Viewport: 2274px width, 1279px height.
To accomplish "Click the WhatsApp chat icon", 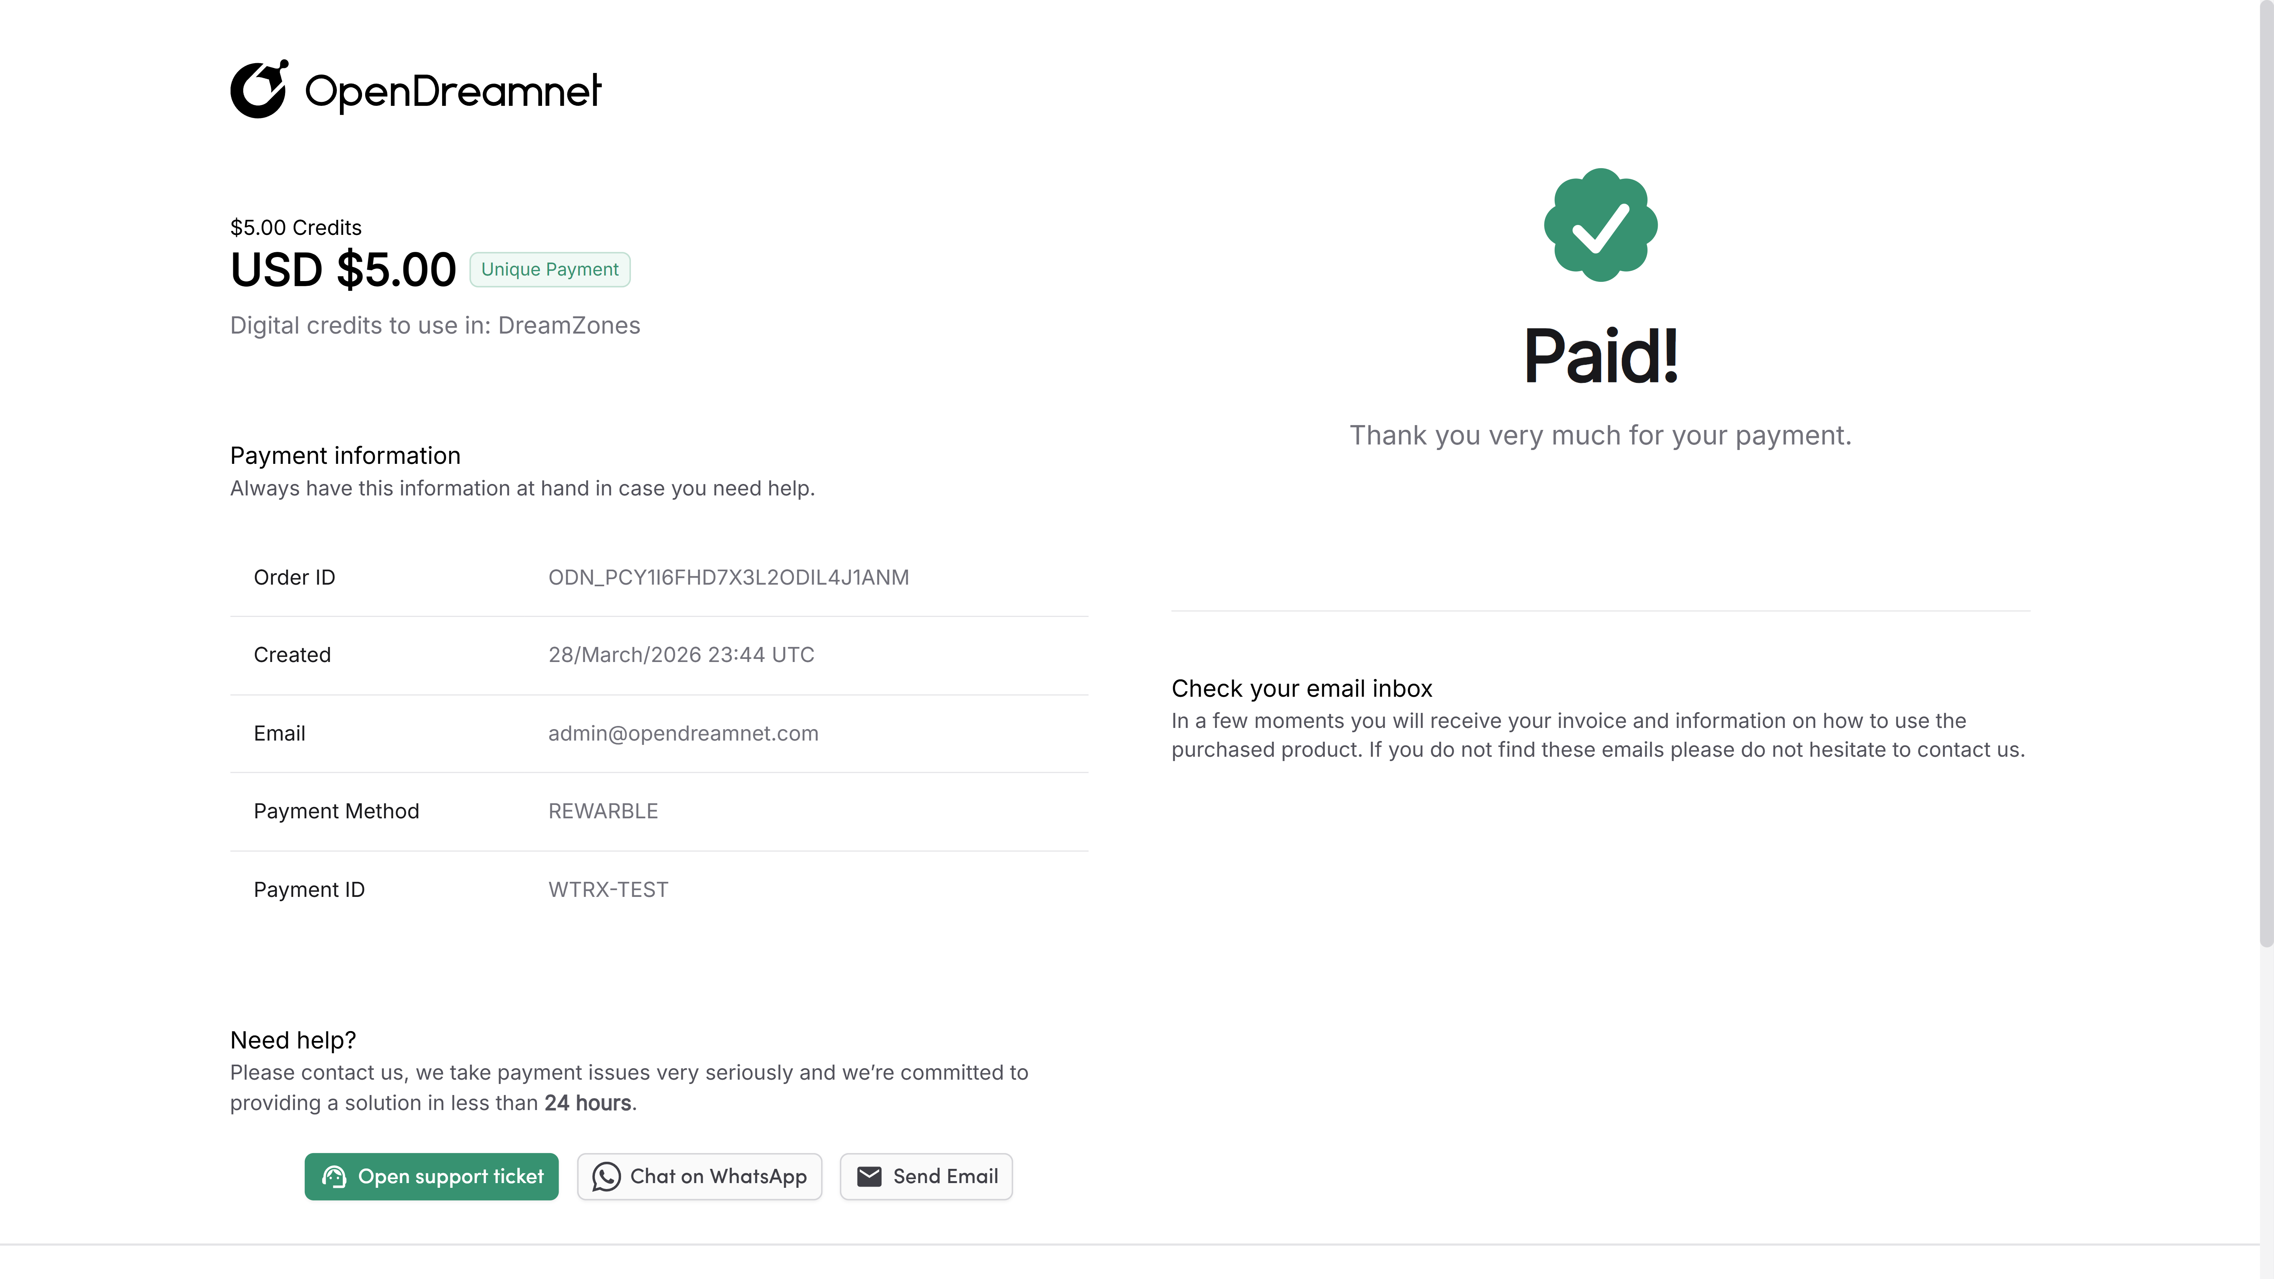I will click(x=606, y=1177).
